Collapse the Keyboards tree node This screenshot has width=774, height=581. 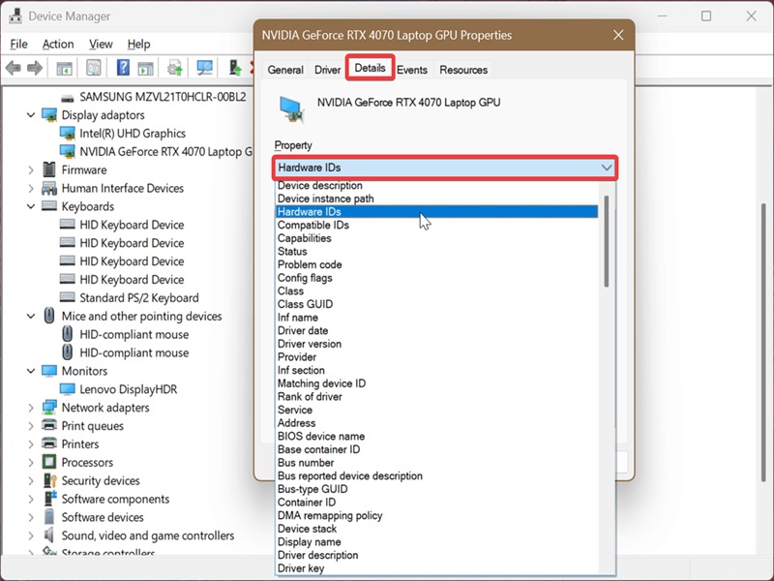[31, 206]
